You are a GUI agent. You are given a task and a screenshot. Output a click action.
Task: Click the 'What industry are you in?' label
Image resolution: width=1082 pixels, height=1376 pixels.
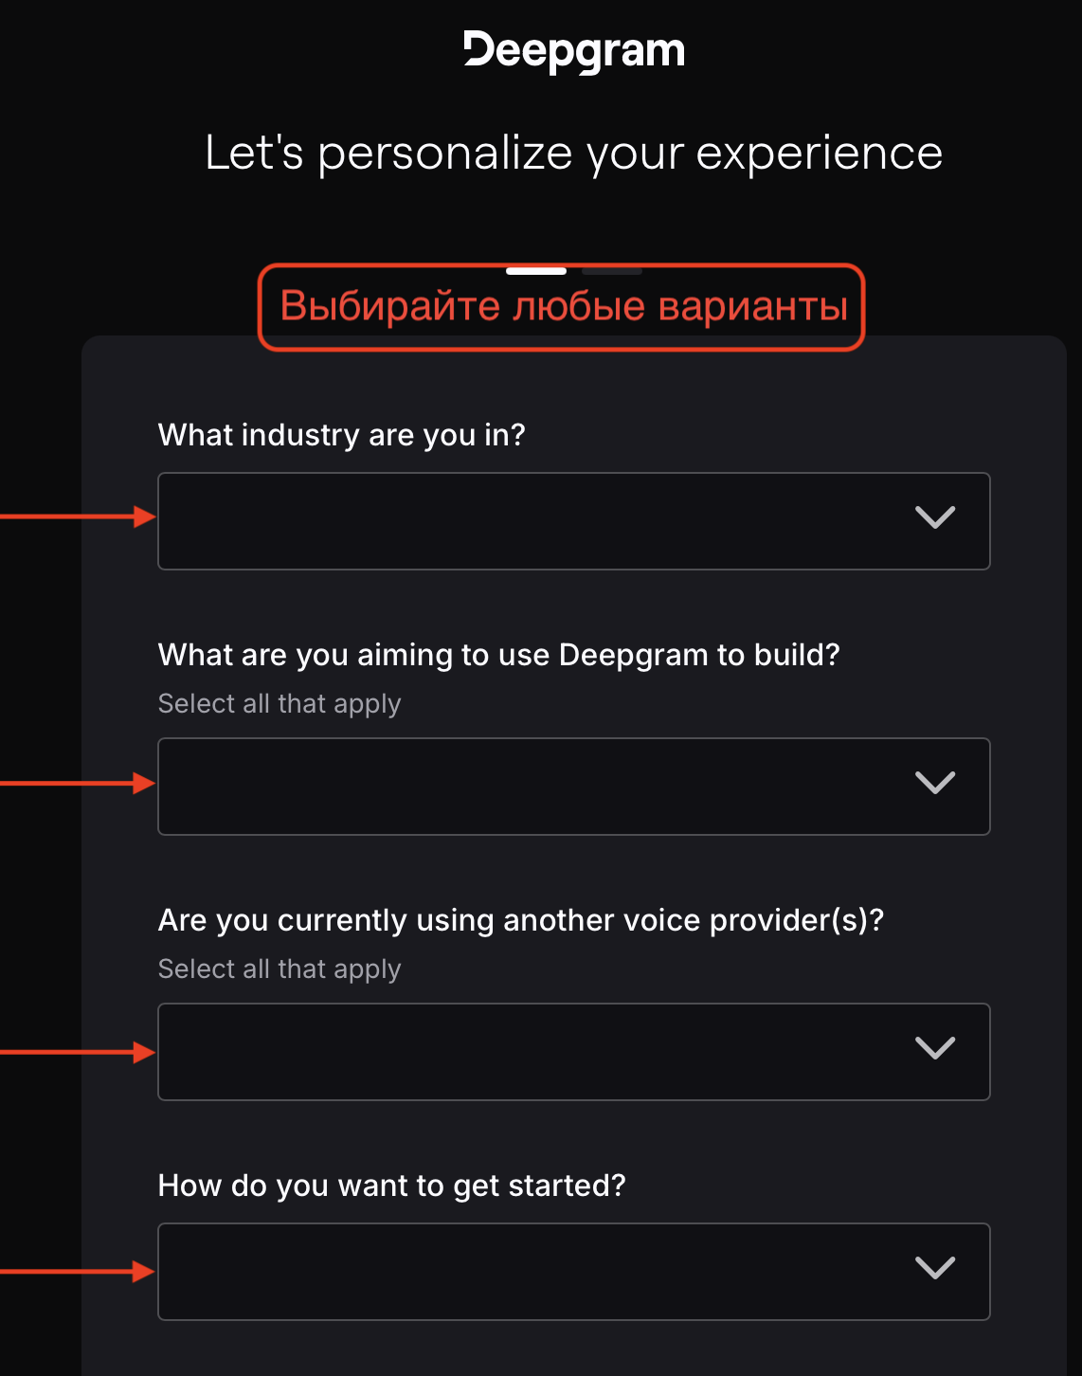341,435
